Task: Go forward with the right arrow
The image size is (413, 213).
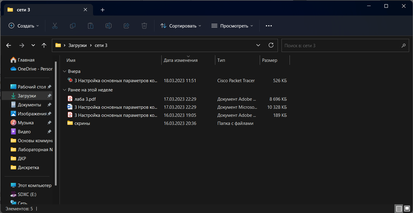Action: point(21,45)
